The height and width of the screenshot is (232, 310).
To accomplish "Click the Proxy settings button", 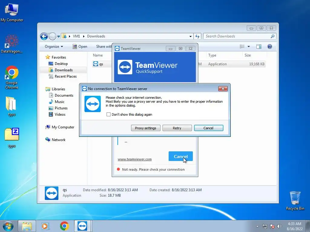I will (x=146, y=128).
